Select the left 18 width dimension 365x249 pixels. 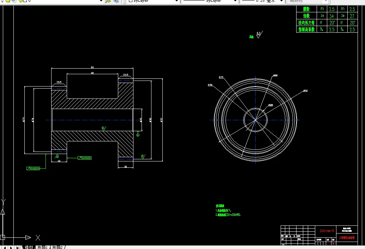tap(59, 161)
